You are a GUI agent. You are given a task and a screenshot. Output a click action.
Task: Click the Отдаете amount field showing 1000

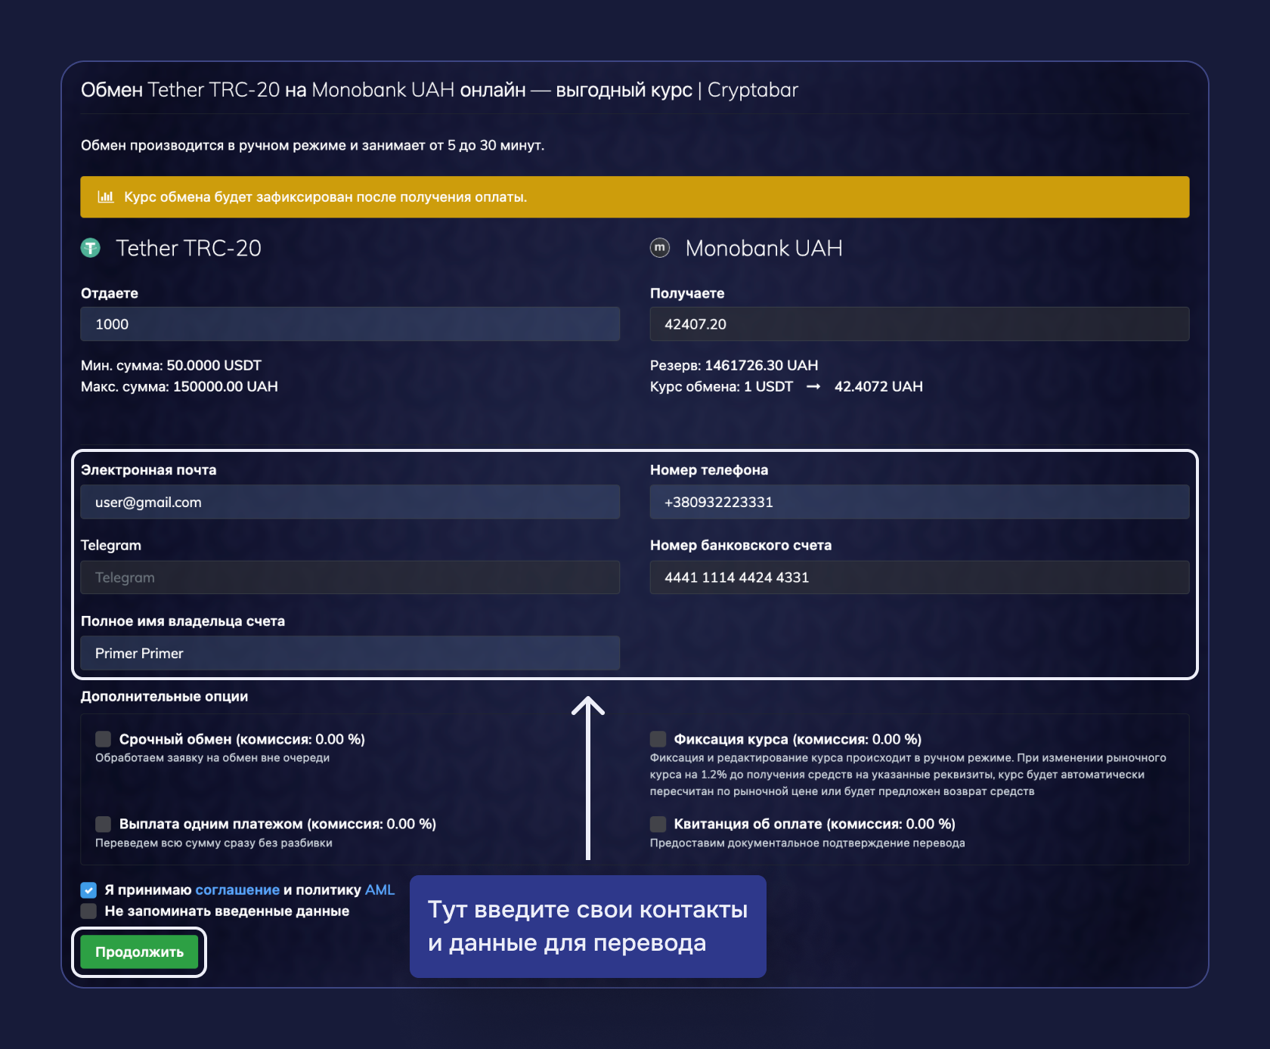coord(349,323)
